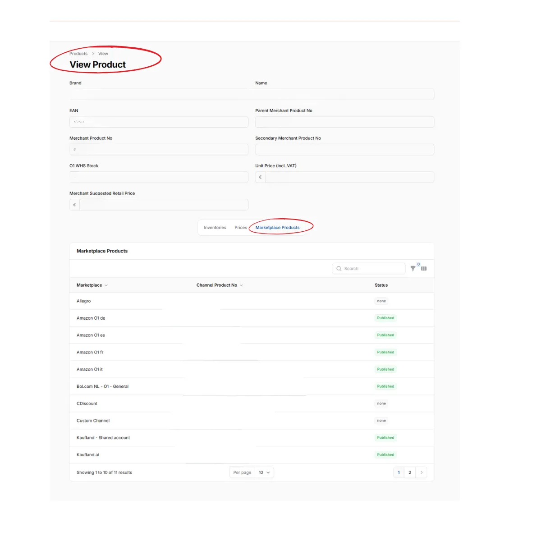Viewport: 541px width, 541px height.
Task: Click the Parent Merchant Product No field
Action: (x=344, y=122)
